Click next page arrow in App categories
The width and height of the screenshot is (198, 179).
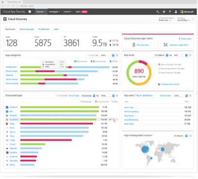(97, 55)
